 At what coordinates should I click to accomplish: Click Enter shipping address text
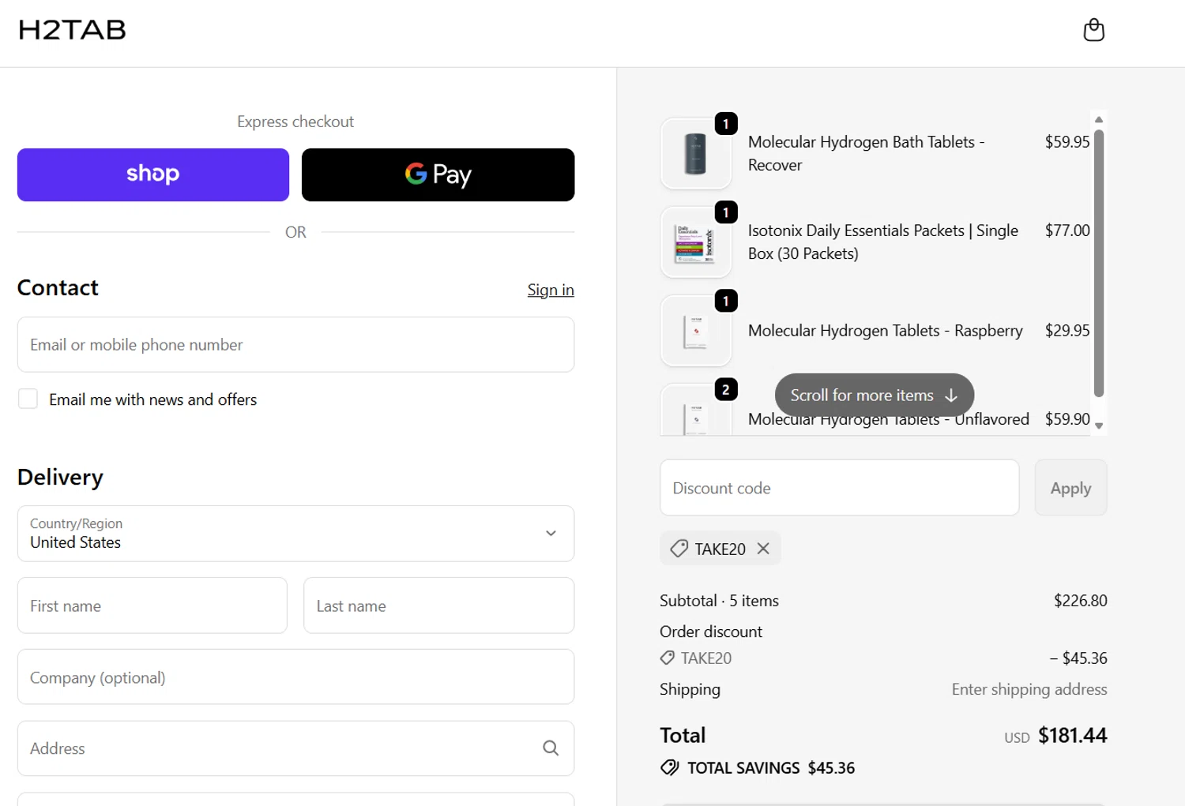point(1029,689)
